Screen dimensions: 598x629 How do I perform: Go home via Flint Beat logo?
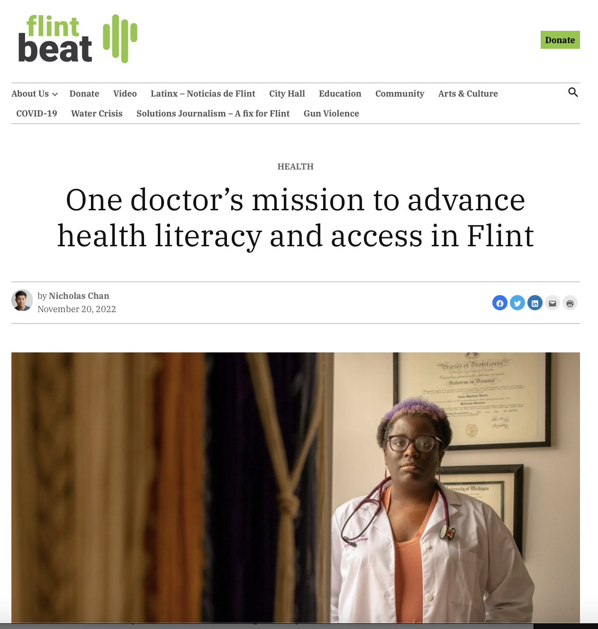pyautogui.click(x=78, y=39)
